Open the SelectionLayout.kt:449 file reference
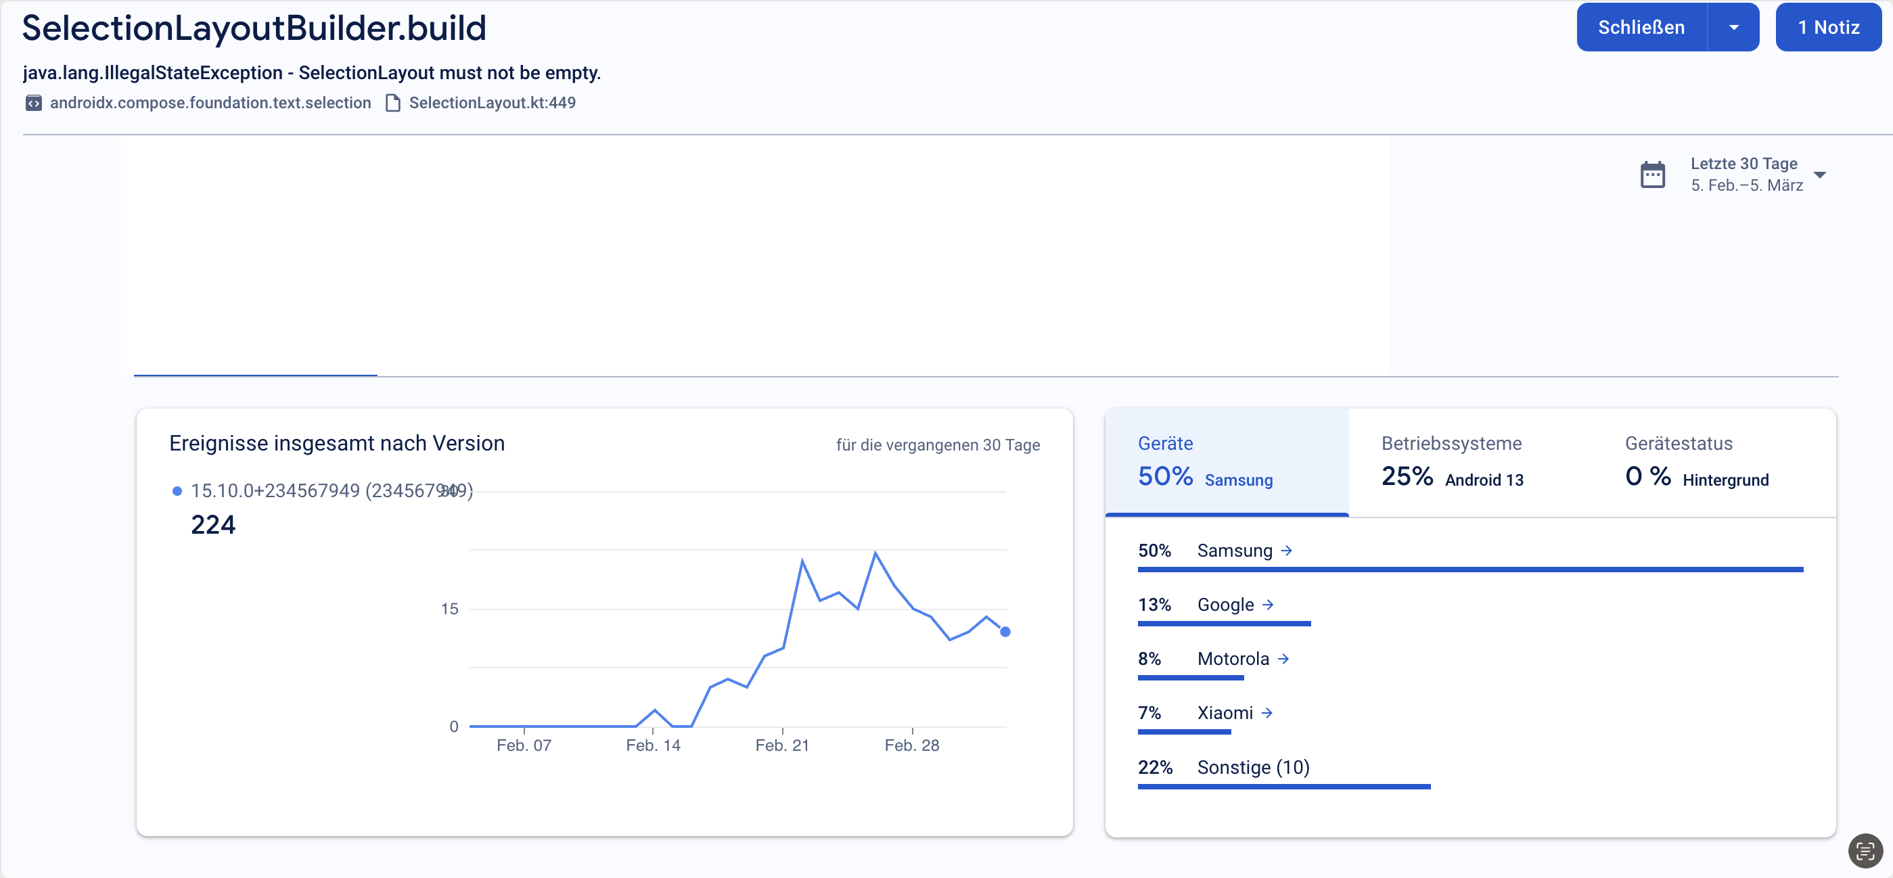Viewport: 1893px width, 878px height. tap(492, 103)
